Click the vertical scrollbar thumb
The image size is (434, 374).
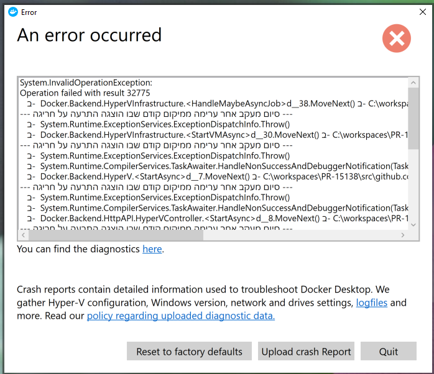click(x=413, y=119)
